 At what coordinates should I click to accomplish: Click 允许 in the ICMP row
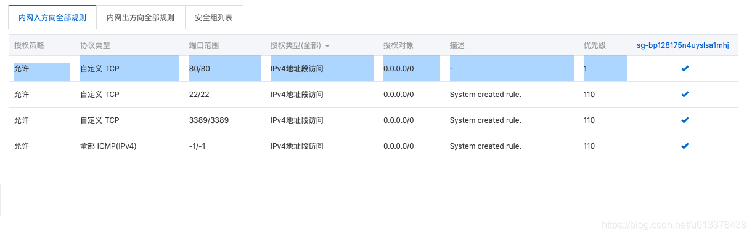22,146
